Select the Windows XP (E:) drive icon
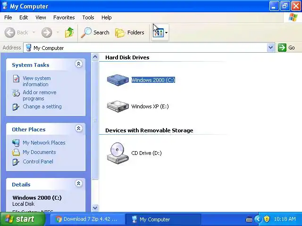302x226 pixels. click(x=117, y=106)
